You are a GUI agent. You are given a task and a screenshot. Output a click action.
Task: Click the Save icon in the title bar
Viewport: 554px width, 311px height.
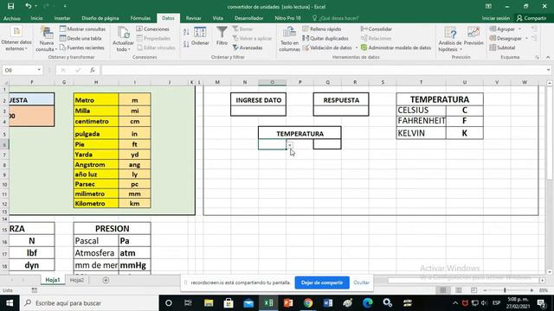(11, 6)
